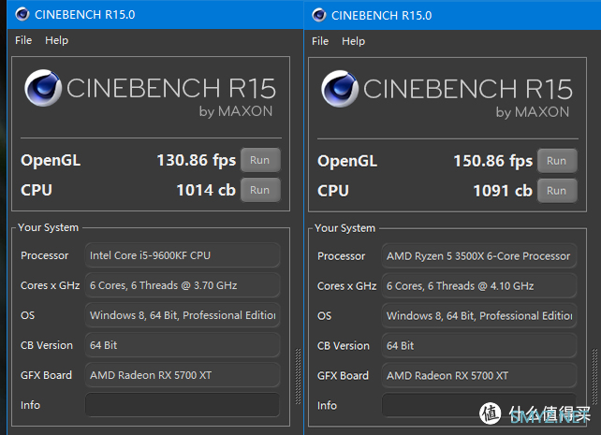Click Cinebench R15 logo sphere in left window
Viewport: 601px width, 435px height.
coord(43,88)
